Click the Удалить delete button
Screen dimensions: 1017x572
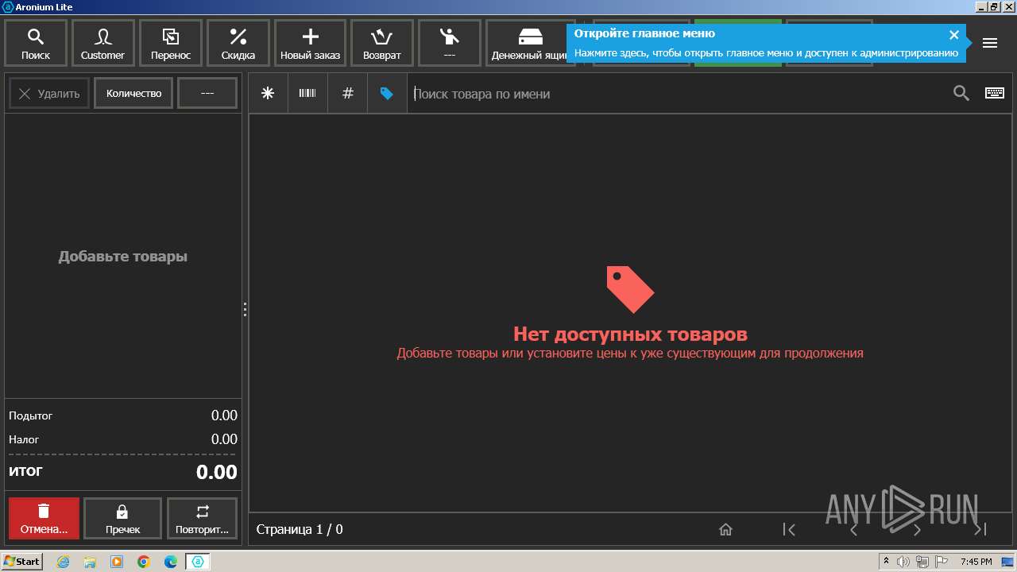49,93
